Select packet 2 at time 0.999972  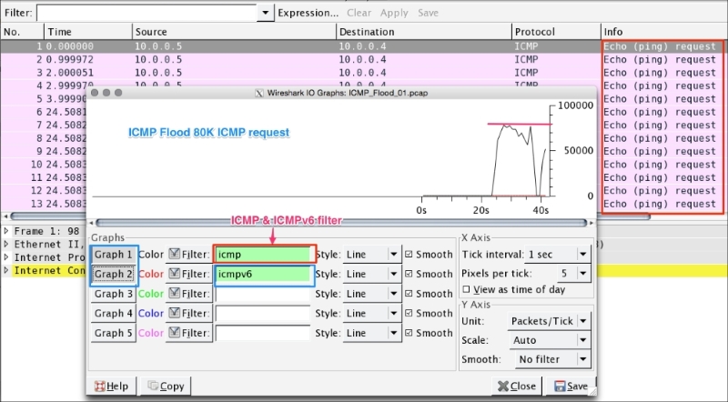[x=364, y=59]
